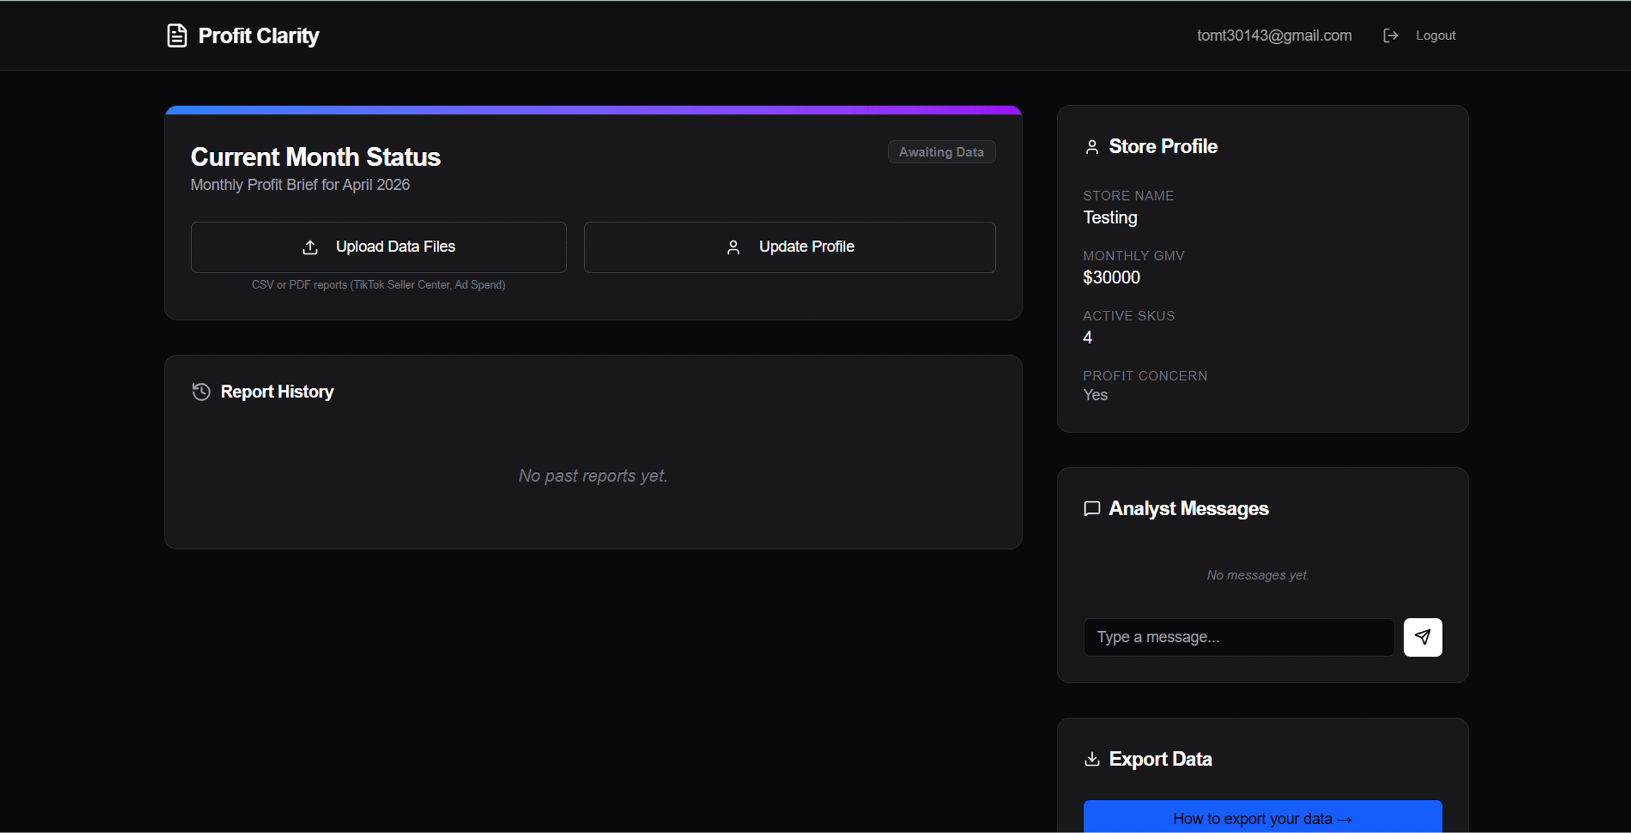Send message with paper plane button
The width and height of the screenshot is (1631, 833).
tap(1423, 637)
